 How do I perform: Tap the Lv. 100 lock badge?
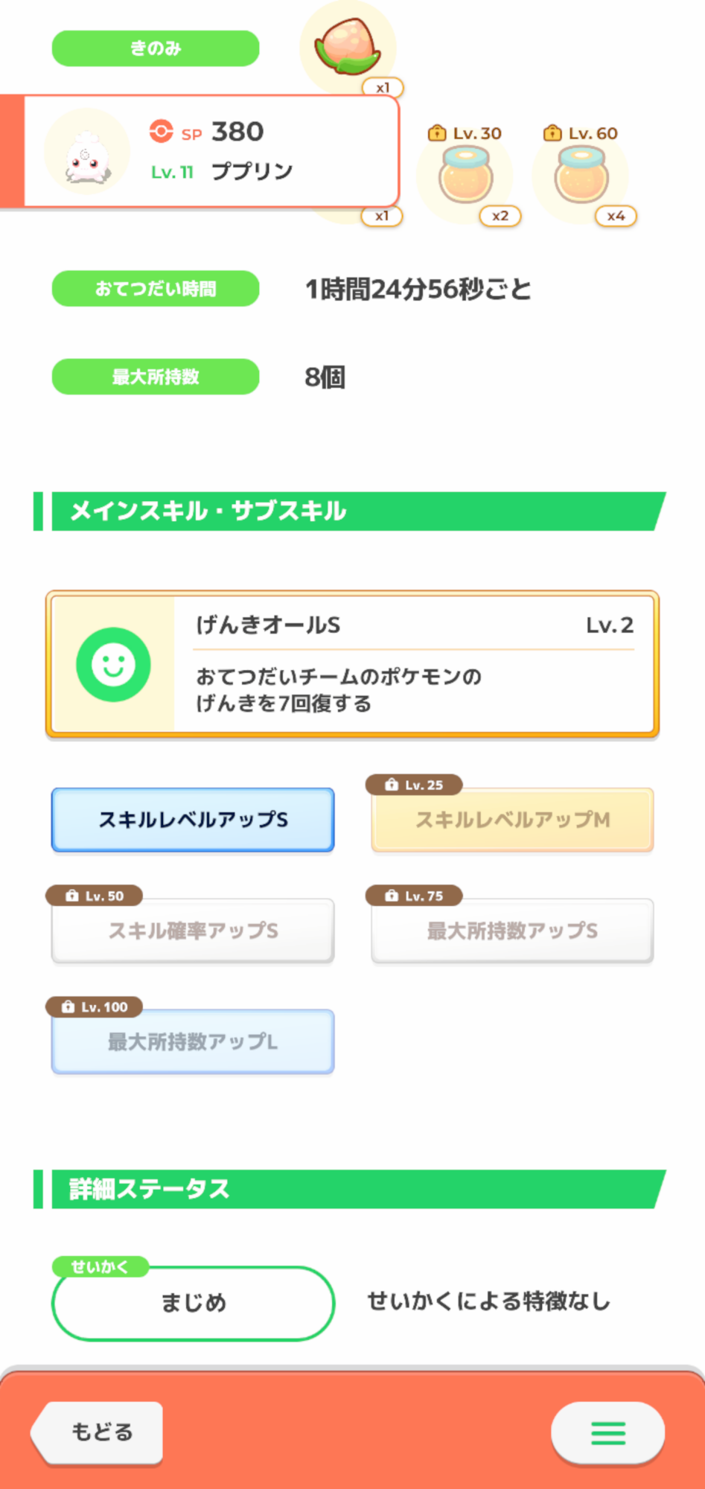95,1007
